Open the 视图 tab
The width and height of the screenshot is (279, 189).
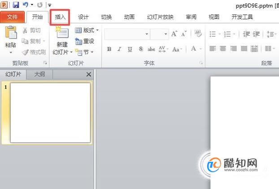pyautogui.click(x=214, y=17)
